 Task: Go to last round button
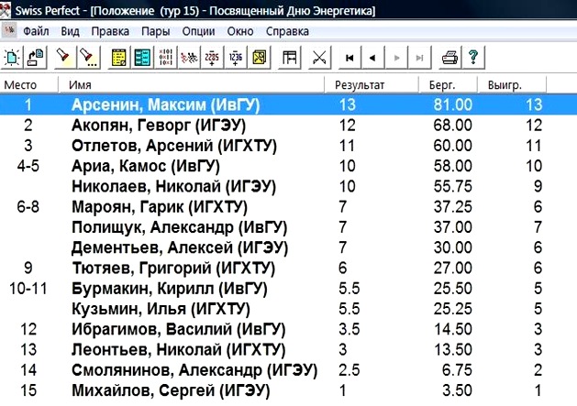click(419, 58)
